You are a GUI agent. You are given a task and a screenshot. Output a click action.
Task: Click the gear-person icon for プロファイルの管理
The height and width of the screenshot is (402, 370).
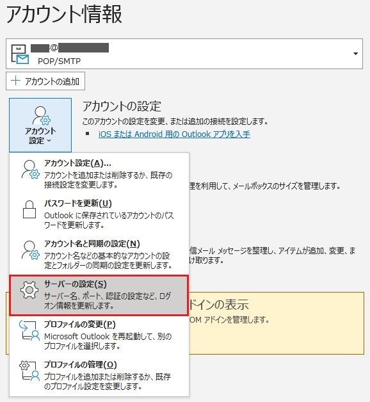[29, 371]
